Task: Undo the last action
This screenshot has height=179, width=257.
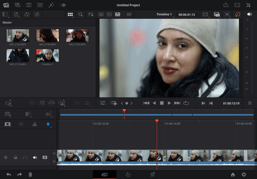Action: tap(9, 174)
